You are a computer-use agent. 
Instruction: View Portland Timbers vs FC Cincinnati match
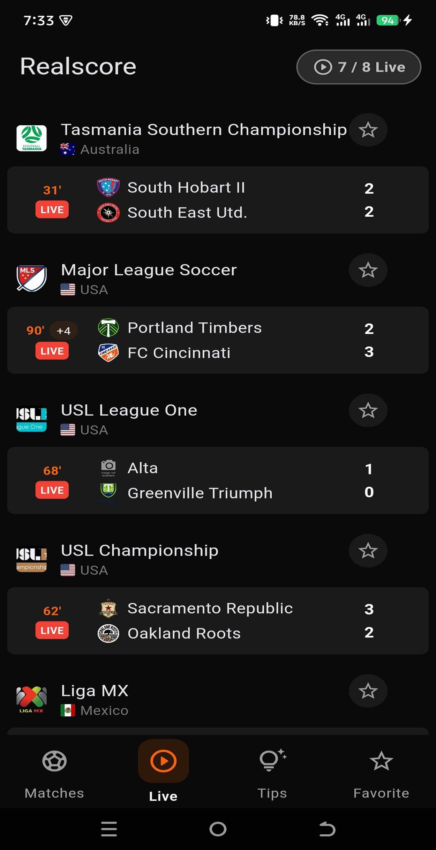[x=218, y=340]
